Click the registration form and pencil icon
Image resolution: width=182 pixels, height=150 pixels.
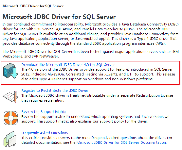11,97
